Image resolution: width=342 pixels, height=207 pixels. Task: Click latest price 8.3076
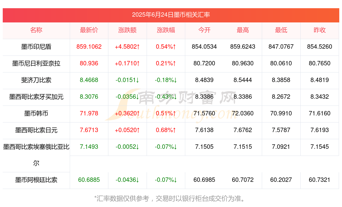(89, 97)
